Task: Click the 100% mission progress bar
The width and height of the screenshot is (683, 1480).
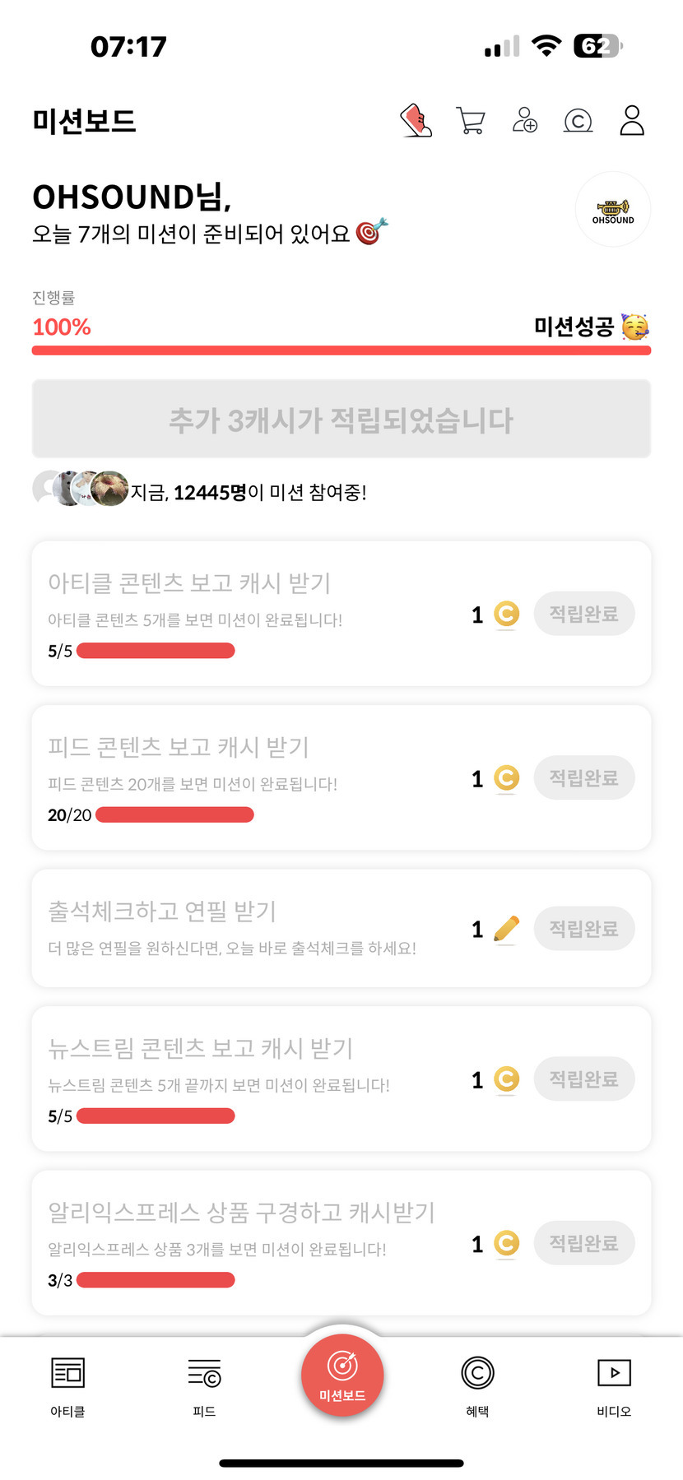Action: pyautogui.click(x=341, y=350)
